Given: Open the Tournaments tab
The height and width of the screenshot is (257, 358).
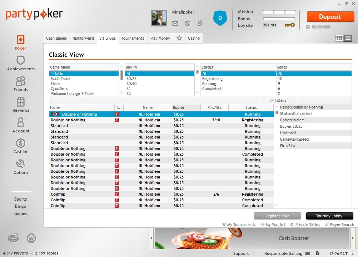Looking at the screenshot, I should pos(133,38).
